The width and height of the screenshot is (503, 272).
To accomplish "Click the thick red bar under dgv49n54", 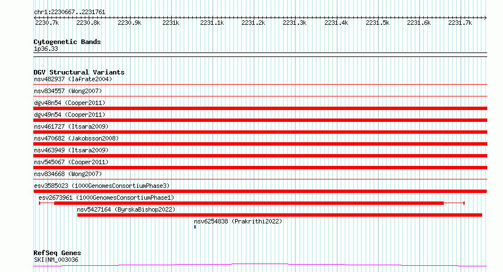I will (260, 120).
